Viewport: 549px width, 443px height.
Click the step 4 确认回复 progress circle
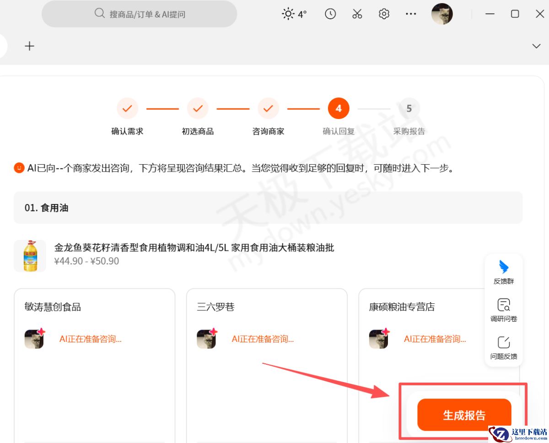point(338,108)
